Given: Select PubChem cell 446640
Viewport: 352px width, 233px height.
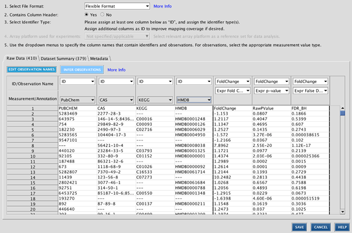Looking at the screenshot, I should [x=77, y=209].
